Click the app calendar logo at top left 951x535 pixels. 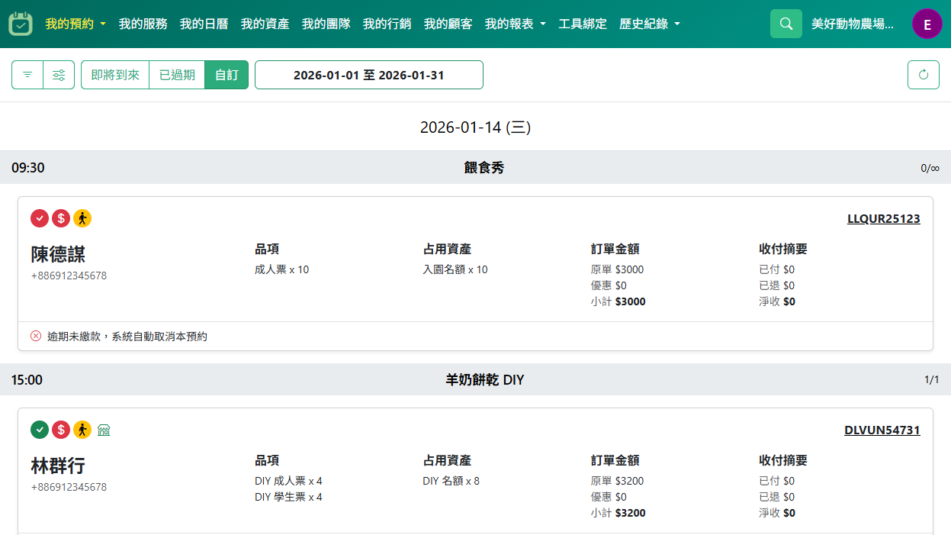[x=21, y=23]
